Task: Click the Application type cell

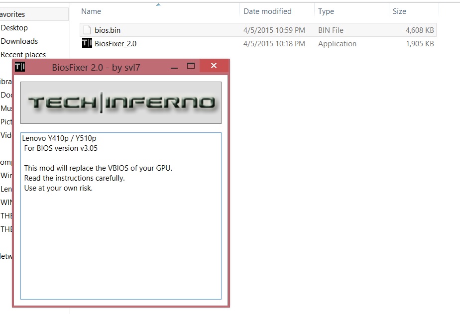Action: [x=337, y=44]
